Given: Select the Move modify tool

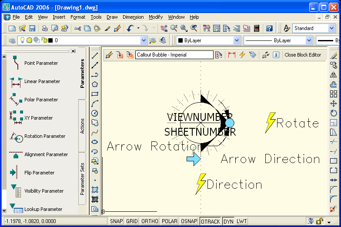Looking at the screenshot, I should coord(334,103).
